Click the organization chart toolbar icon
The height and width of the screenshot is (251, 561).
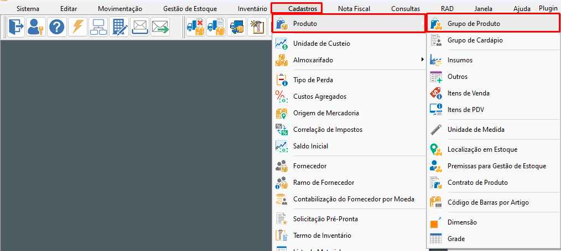tap(98, 27)
